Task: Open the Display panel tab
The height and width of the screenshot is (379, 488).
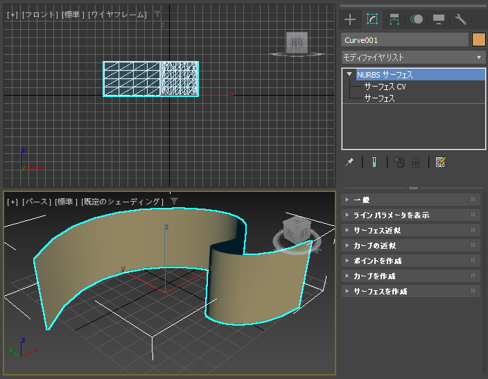Action: [439, 19]
